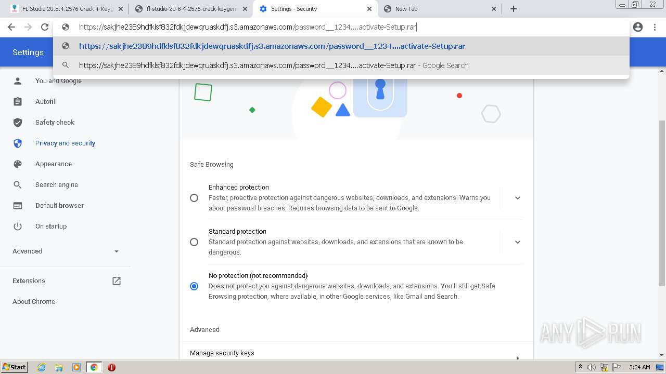Viewport: 666px width, 374px height.
Task: Open the Opera taskbar icon
Action: 111,367
